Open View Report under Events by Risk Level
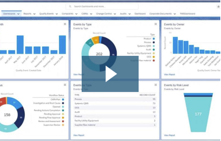221x141 pixels. pos(169,135)
